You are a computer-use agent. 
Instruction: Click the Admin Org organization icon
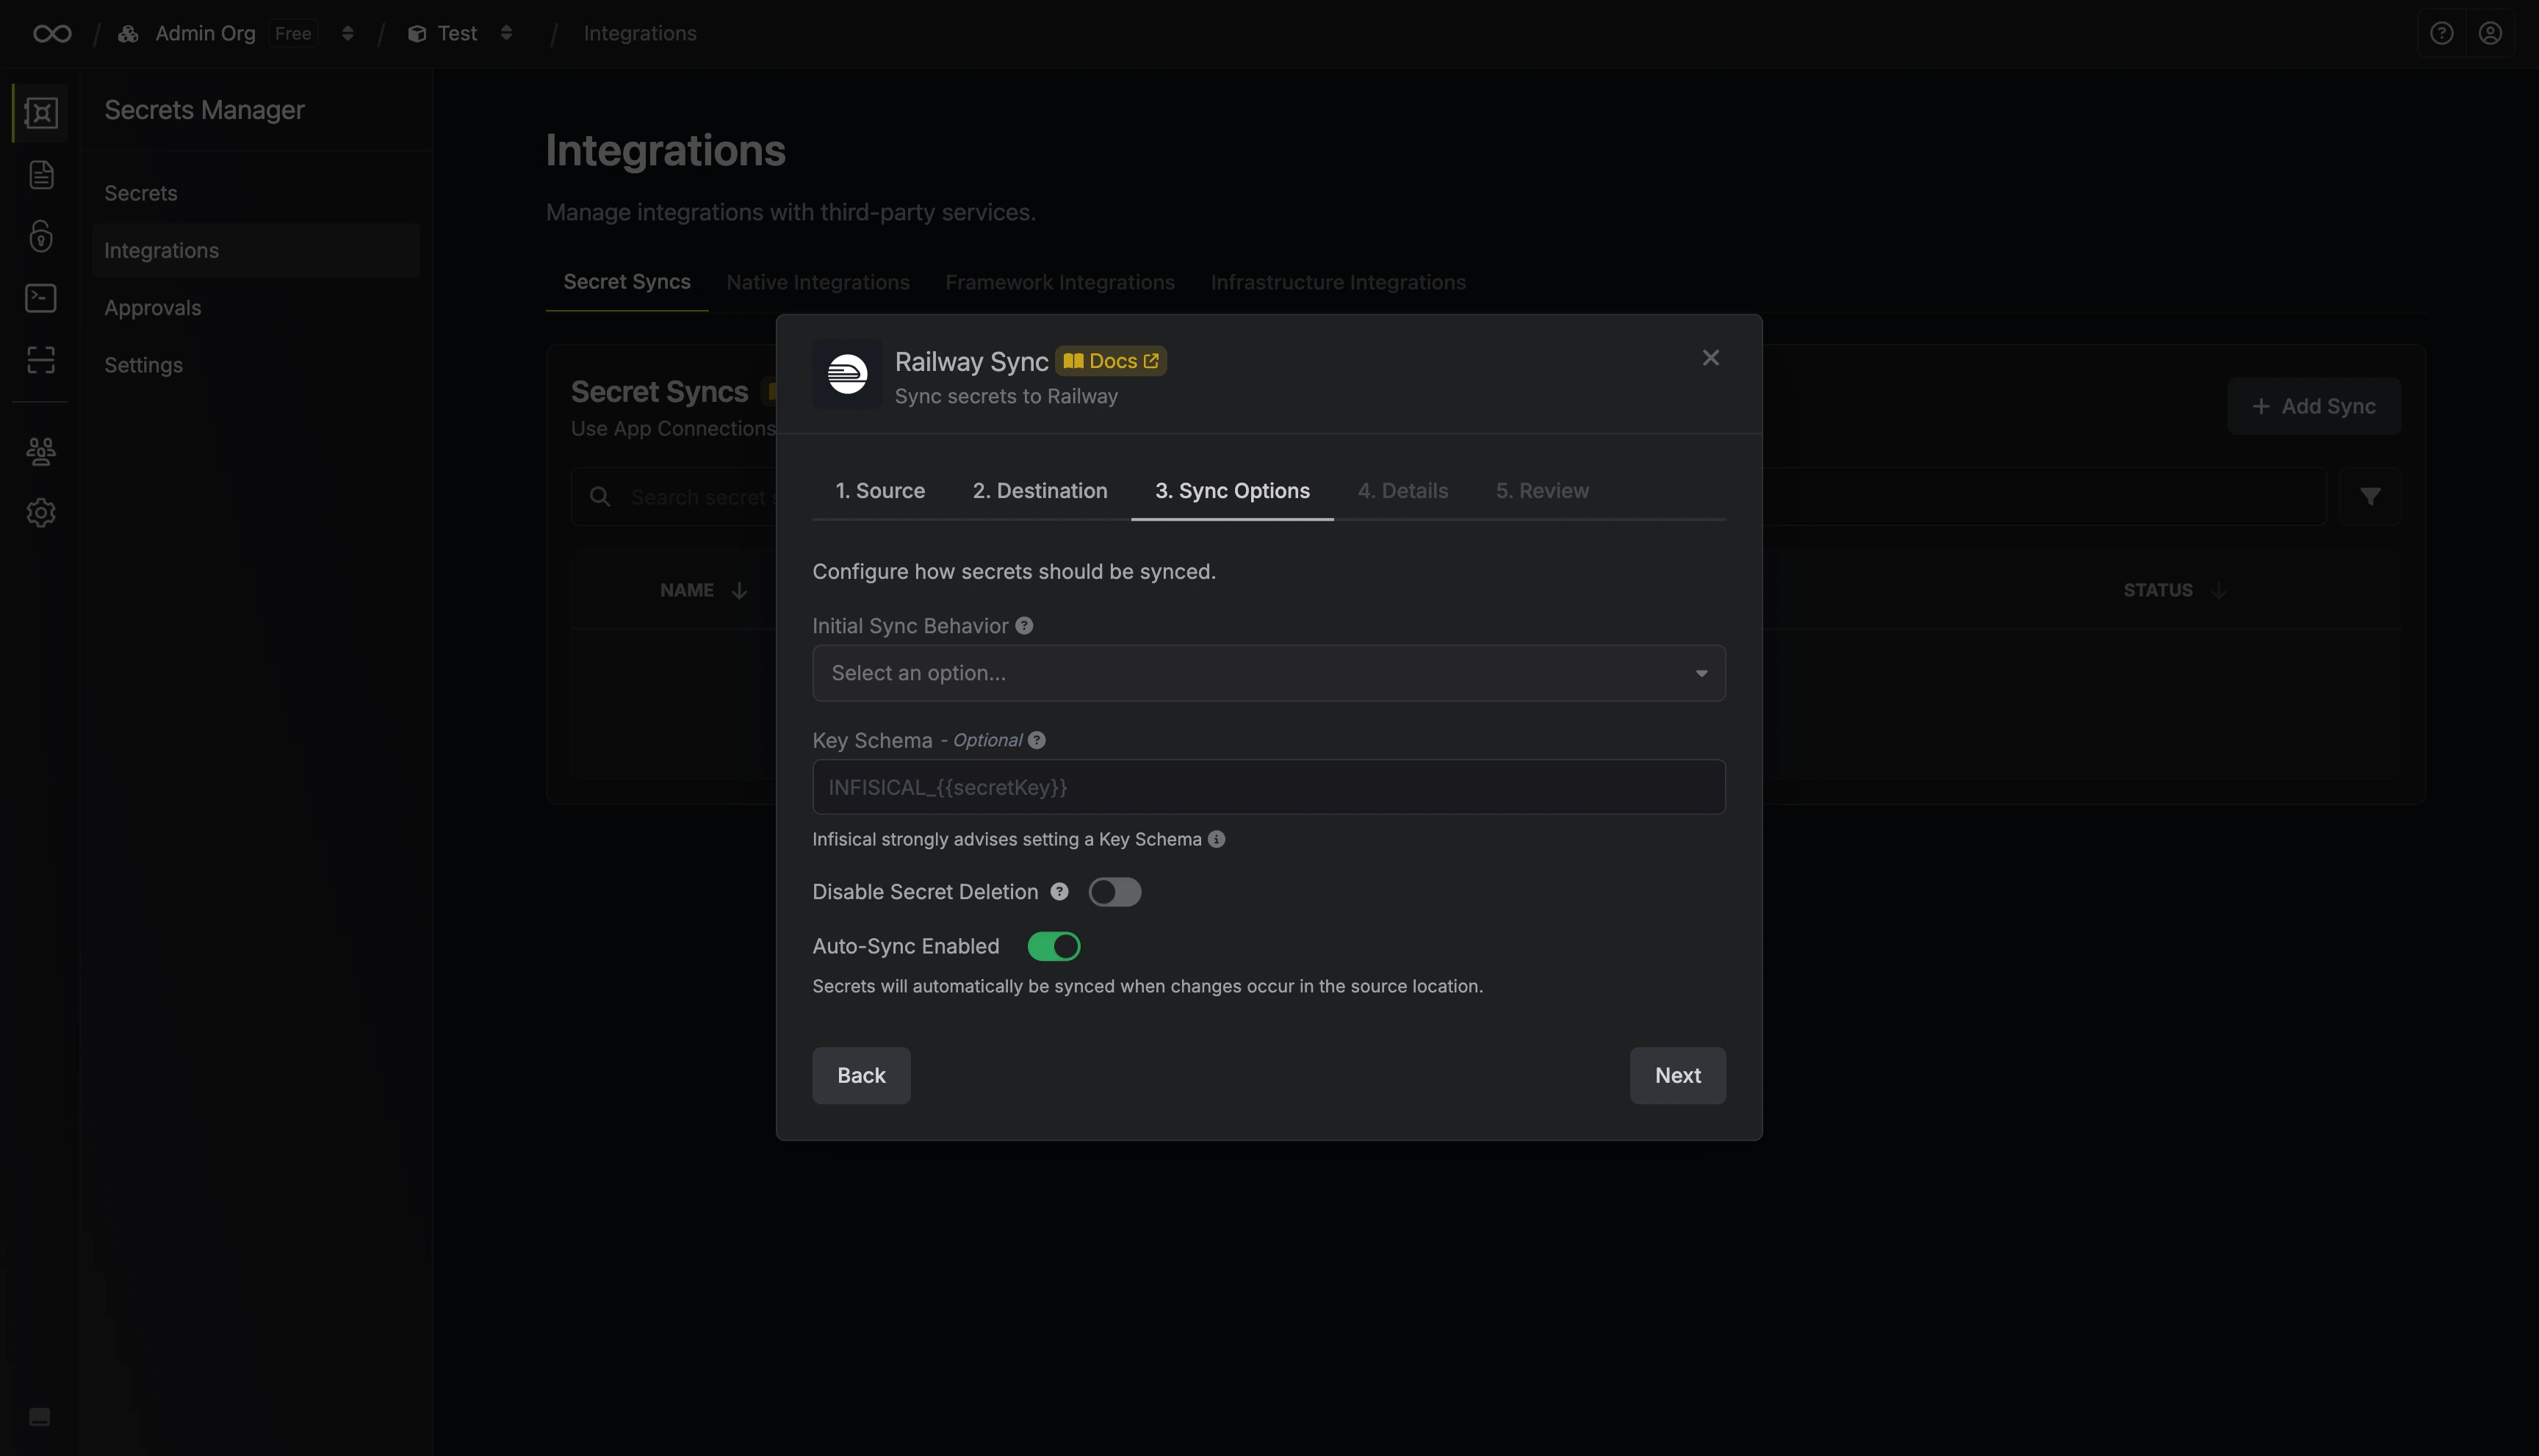128,34
